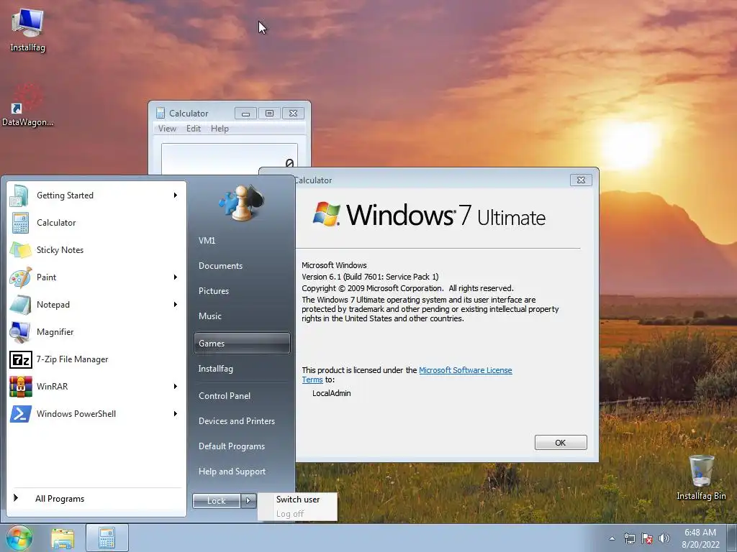Open Default Programs from Start menu
This screenshot has height=552, width=737.
click(x=242, y=446)
